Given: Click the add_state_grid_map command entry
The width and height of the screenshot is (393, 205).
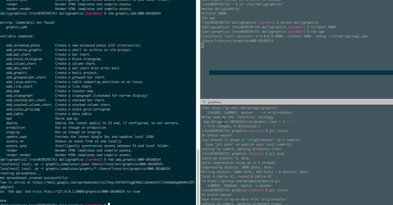Looking at the screenshot, I should (23, 109).
